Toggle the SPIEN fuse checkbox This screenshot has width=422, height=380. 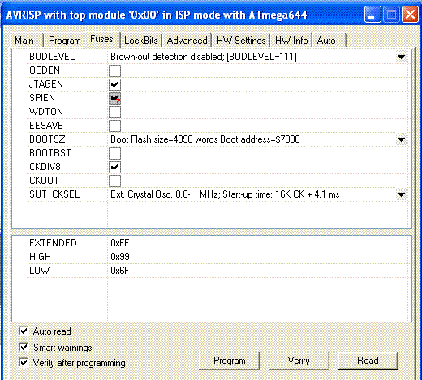pos(114,98)
